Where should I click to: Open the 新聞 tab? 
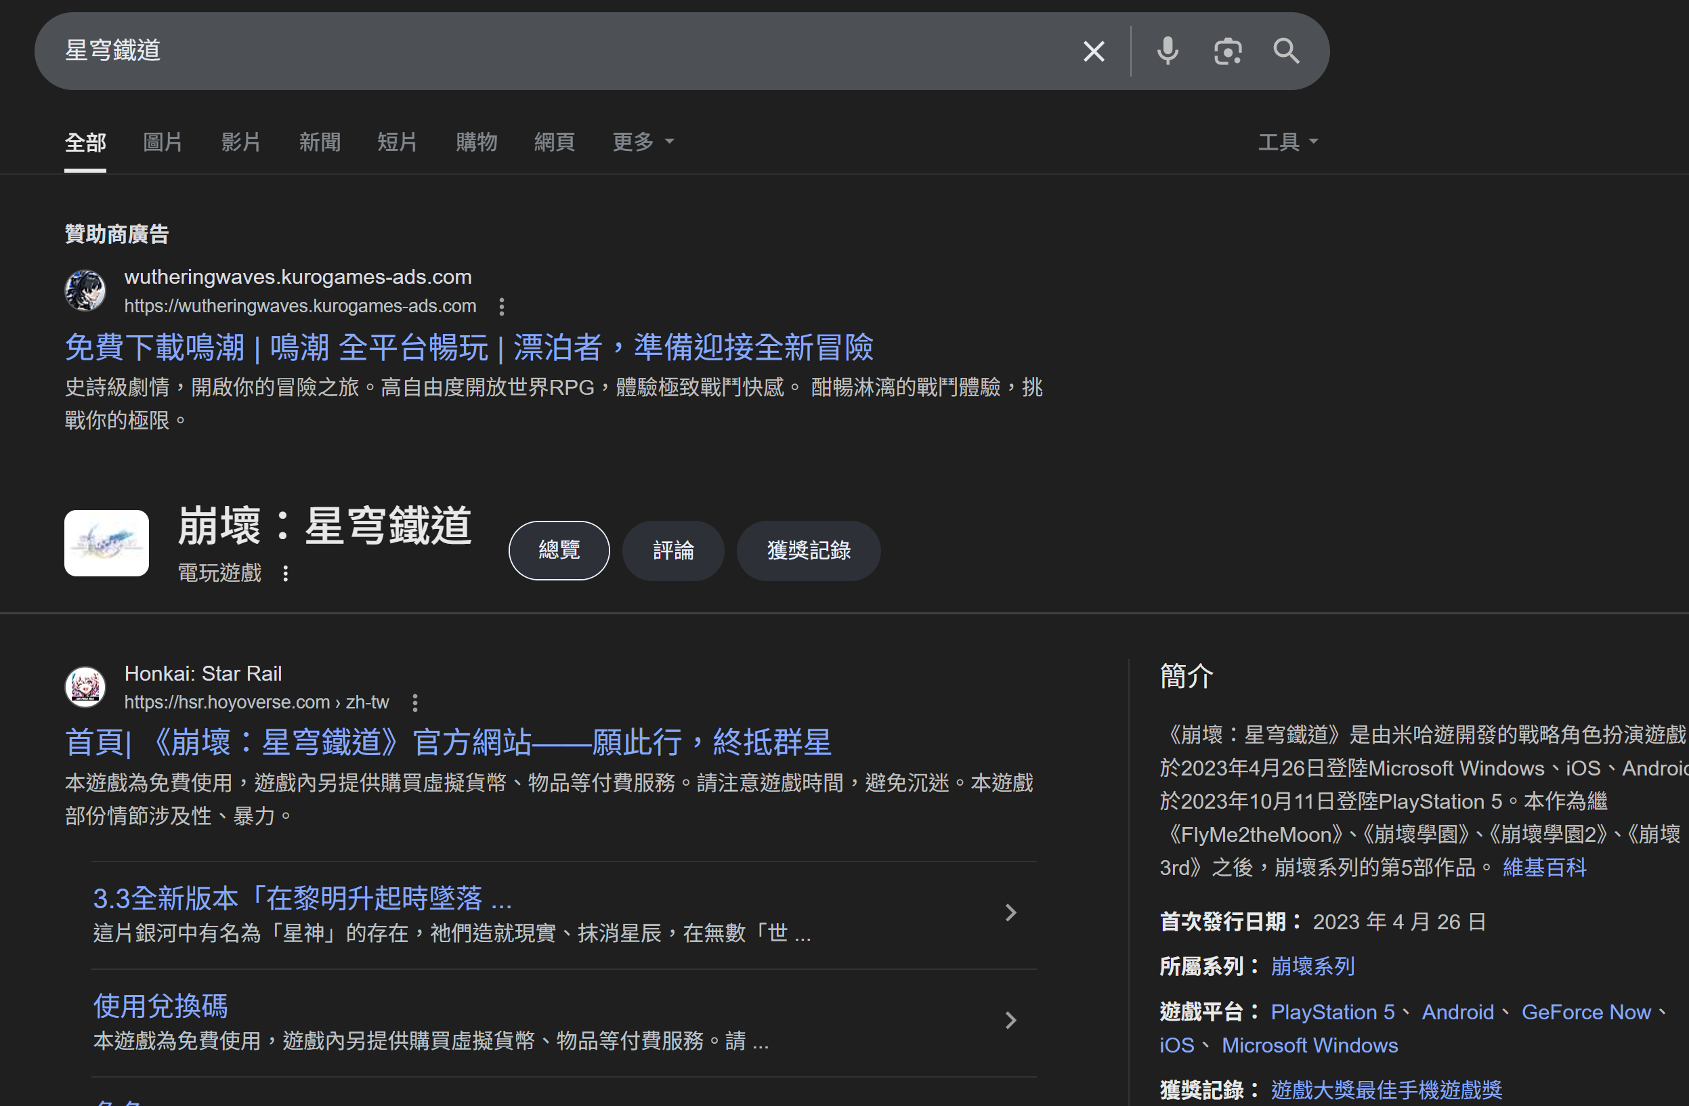coord(320,142)
